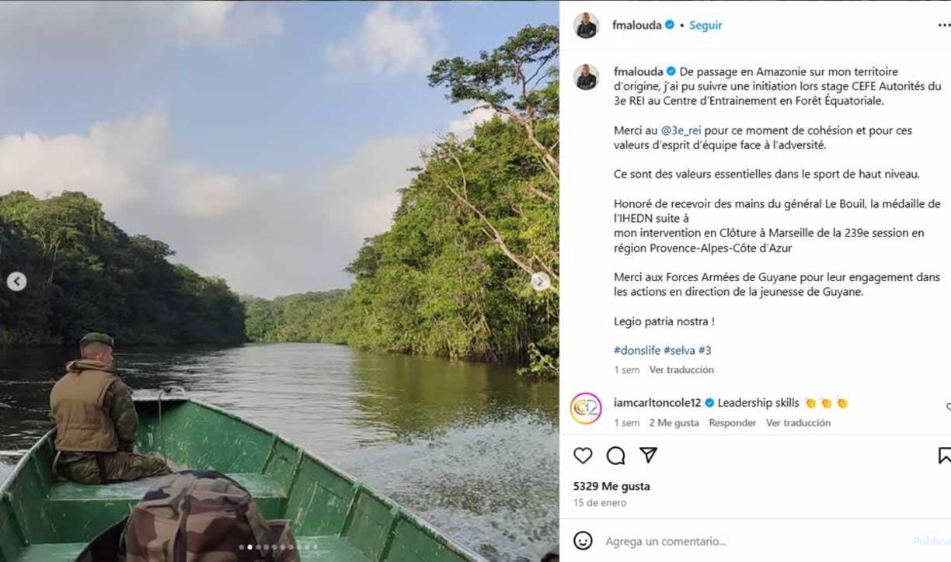This screenshot has width=951, height=562.
Task: Go back using the left carousel arrow
Action: point(16,282)
